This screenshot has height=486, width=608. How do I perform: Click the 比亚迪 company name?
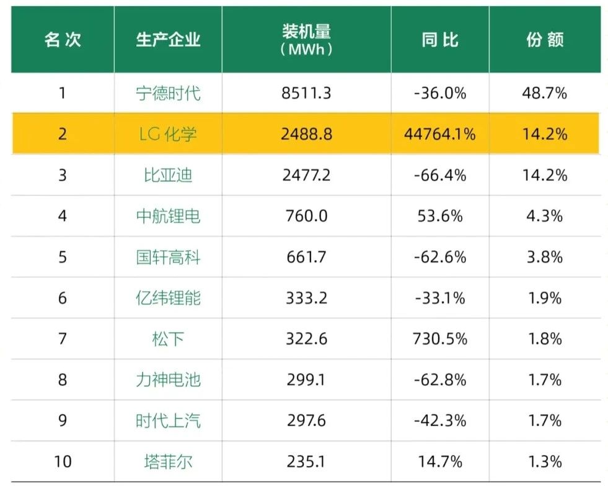tap(168, 175)
